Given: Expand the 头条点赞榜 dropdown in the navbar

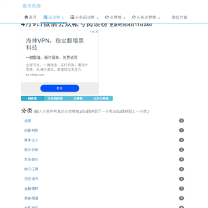Looking at the screenshot, I should [x=146, y=17].
